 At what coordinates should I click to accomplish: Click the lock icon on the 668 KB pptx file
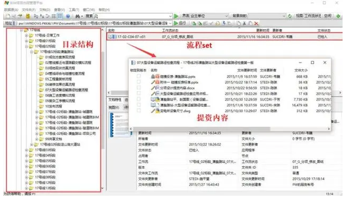pos(153,77)
